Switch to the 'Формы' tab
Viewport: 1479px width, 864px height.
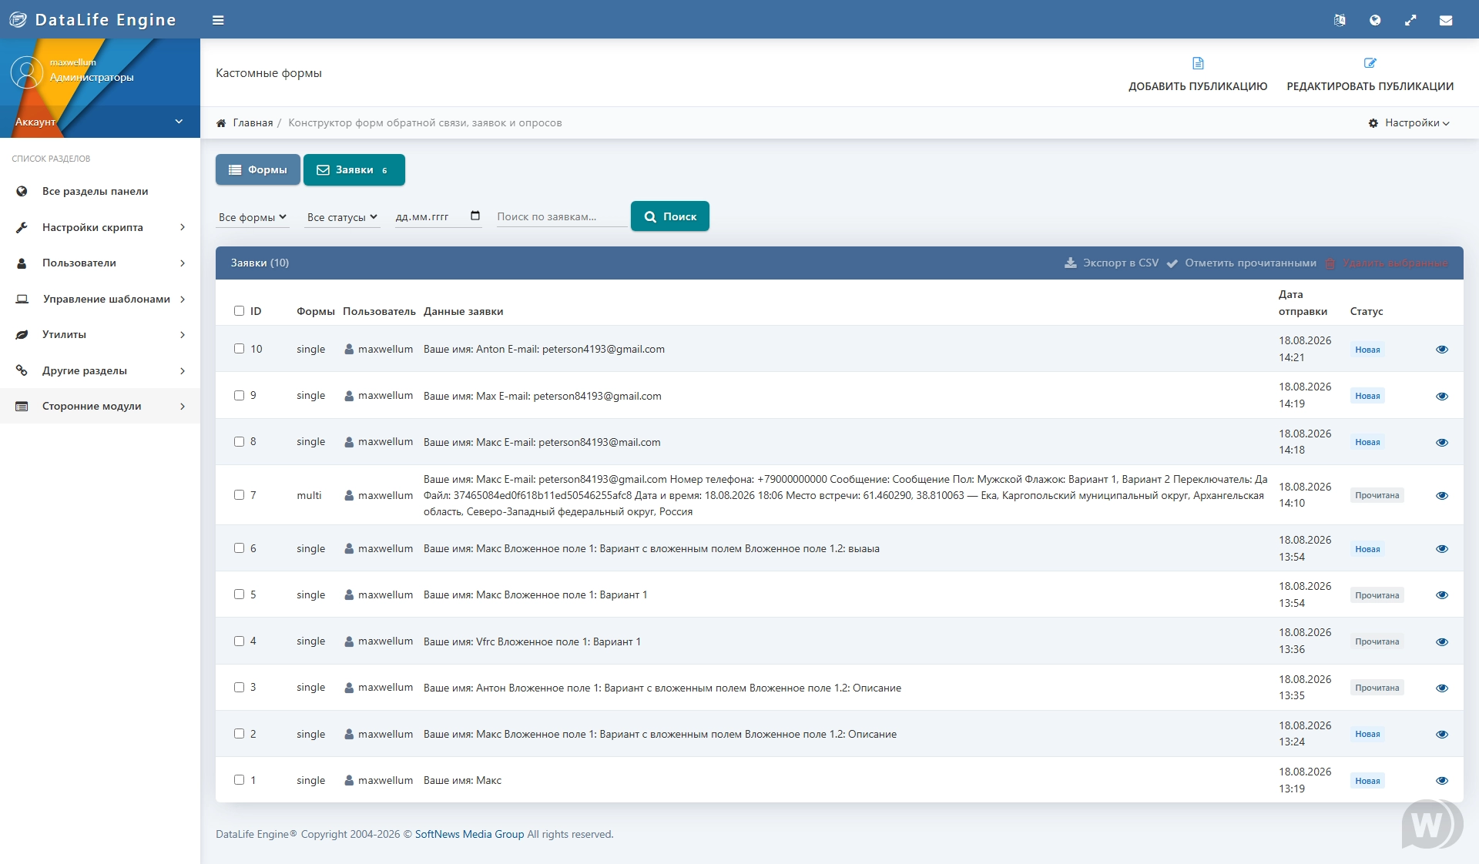pyautogui.click(x=257, y=169)
